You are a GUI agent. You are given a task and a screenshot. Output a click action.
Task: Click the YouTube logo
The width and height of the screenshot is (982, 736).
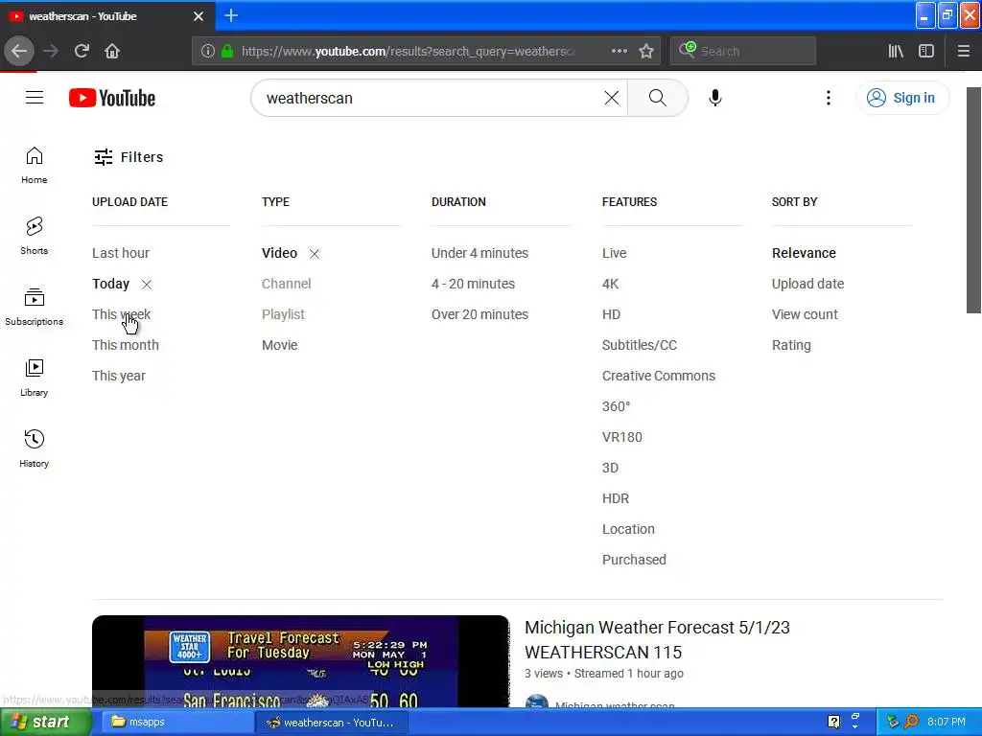click(112, 98)
